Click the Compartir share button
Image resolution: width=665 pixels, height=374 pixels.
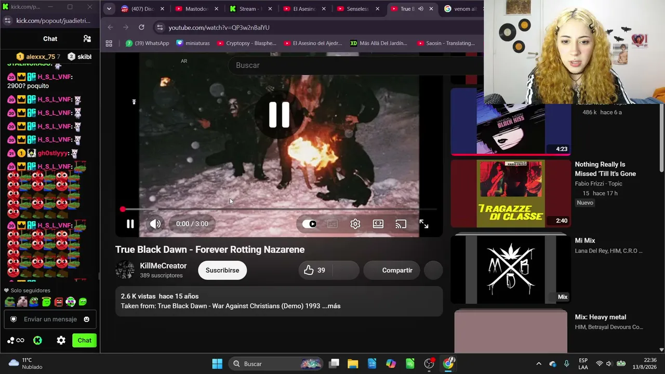(392, 270)
